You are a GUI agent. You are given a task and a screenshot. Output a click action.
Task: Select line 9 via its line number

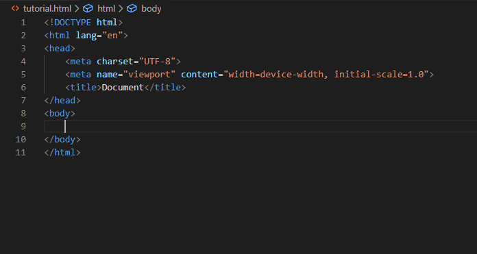coord(23,127)
